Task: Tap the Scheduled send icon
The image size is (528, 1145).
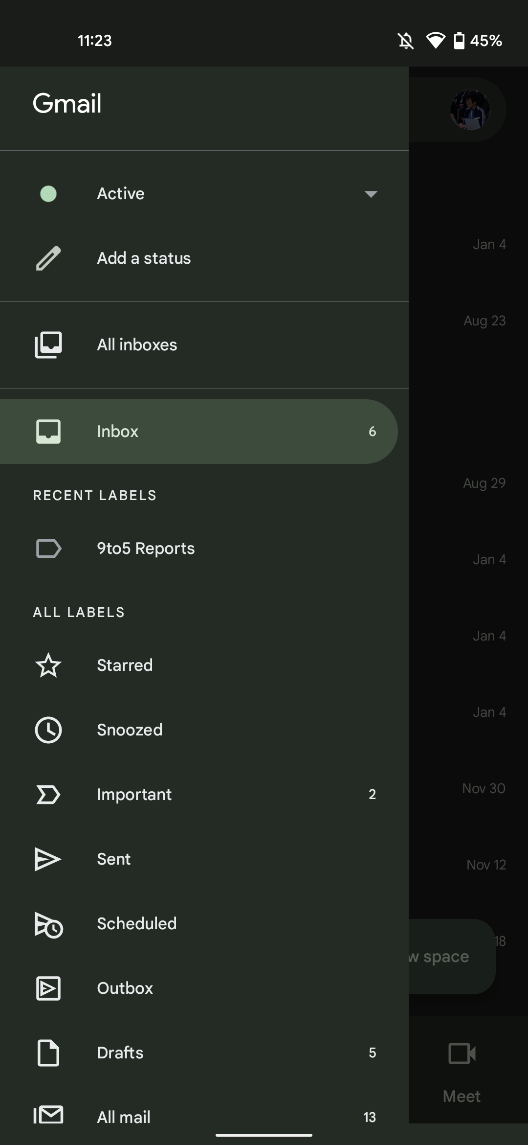Action: point(48,924)
